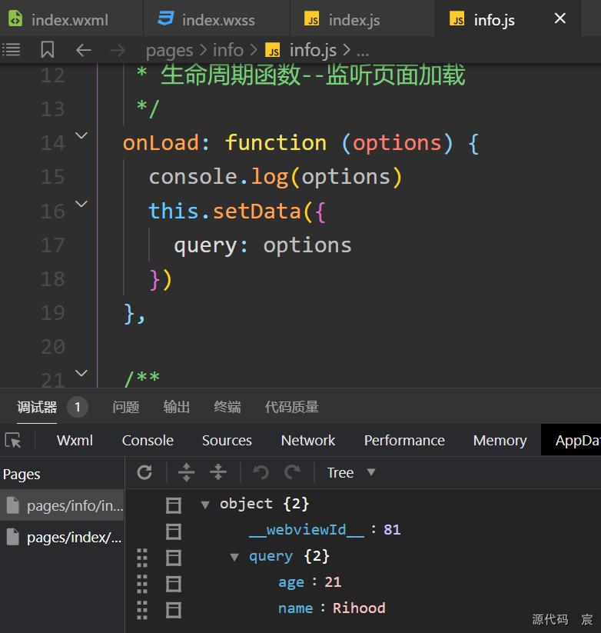Collapse all fields in AppData tree

(217, 472)
